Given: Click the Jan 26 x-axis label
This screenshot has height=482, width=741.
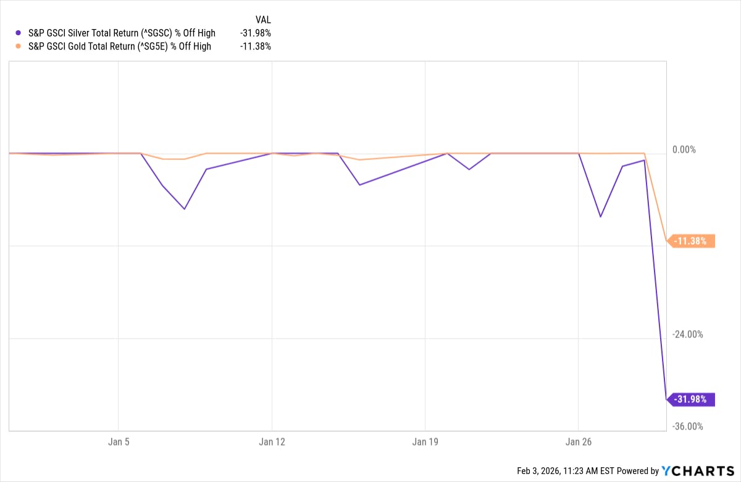Looking at the screenshot, I should [x=578, y=442].
